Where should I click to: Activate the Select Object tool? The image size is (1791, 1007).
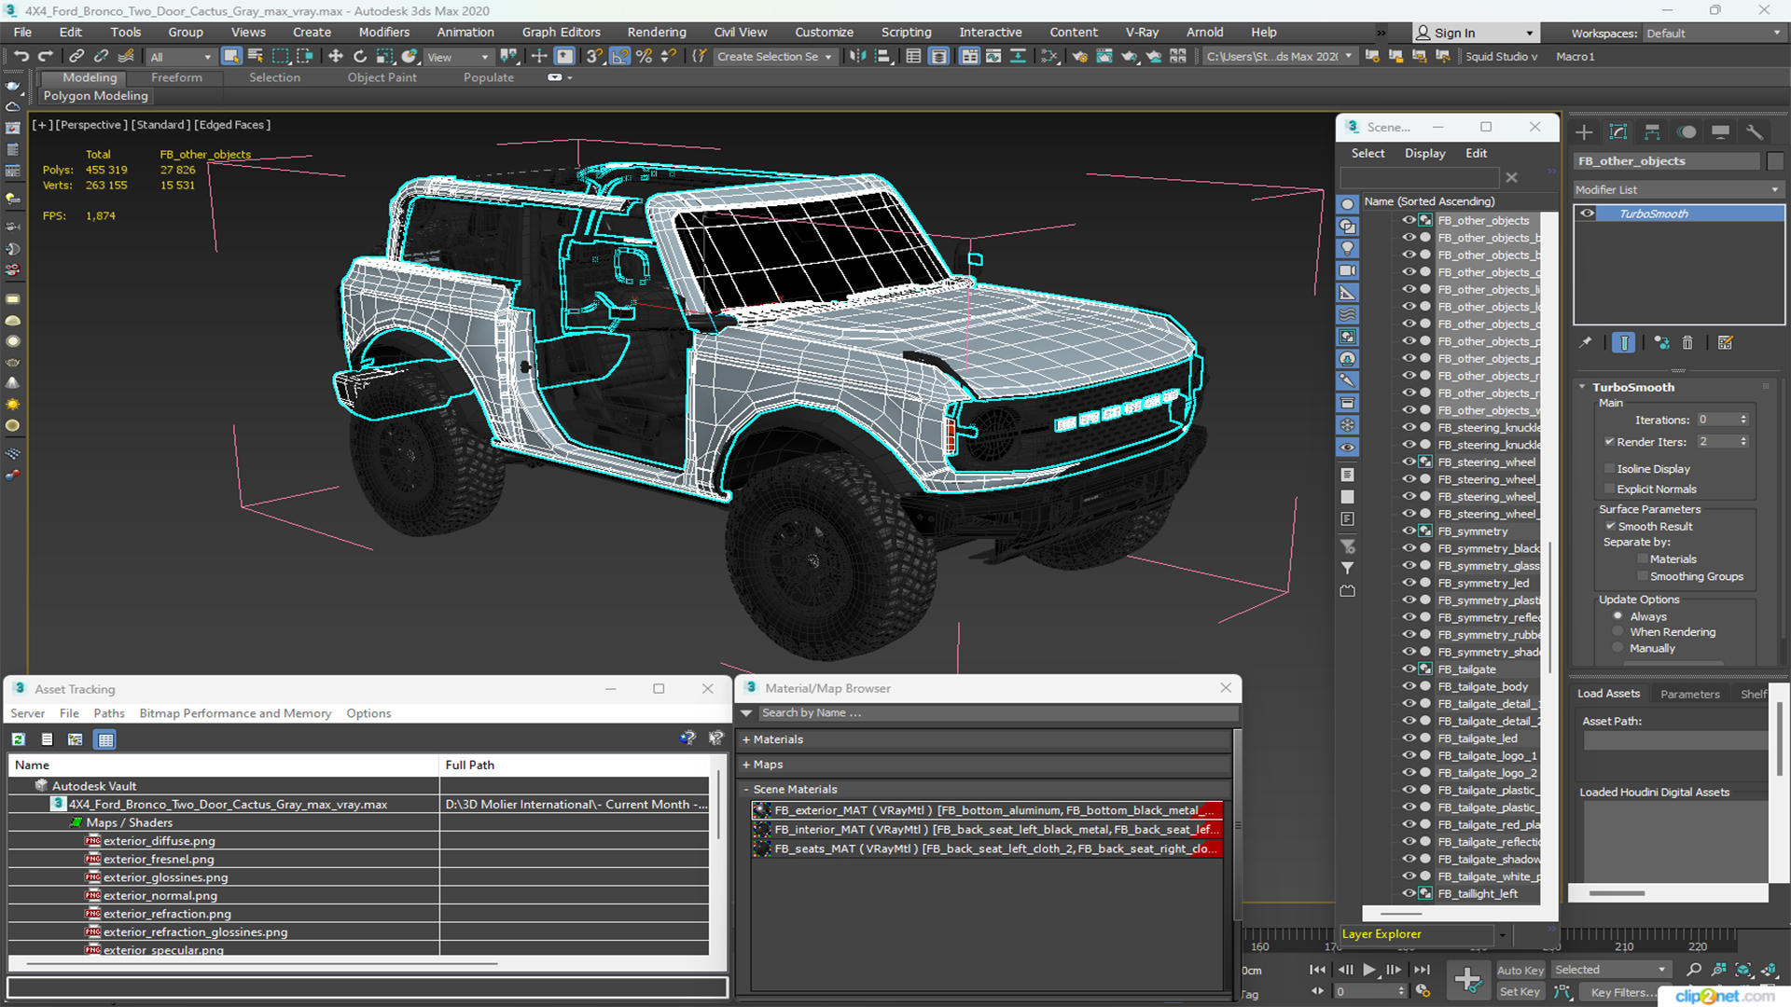(231, 57)
